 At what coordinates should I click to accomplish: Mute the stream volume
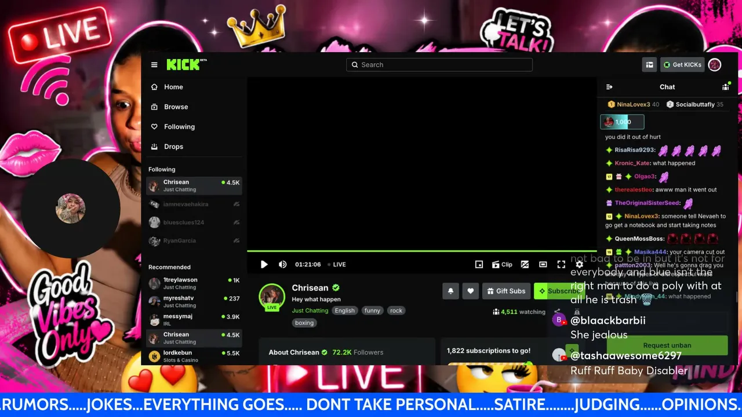(x=282, y=264)
